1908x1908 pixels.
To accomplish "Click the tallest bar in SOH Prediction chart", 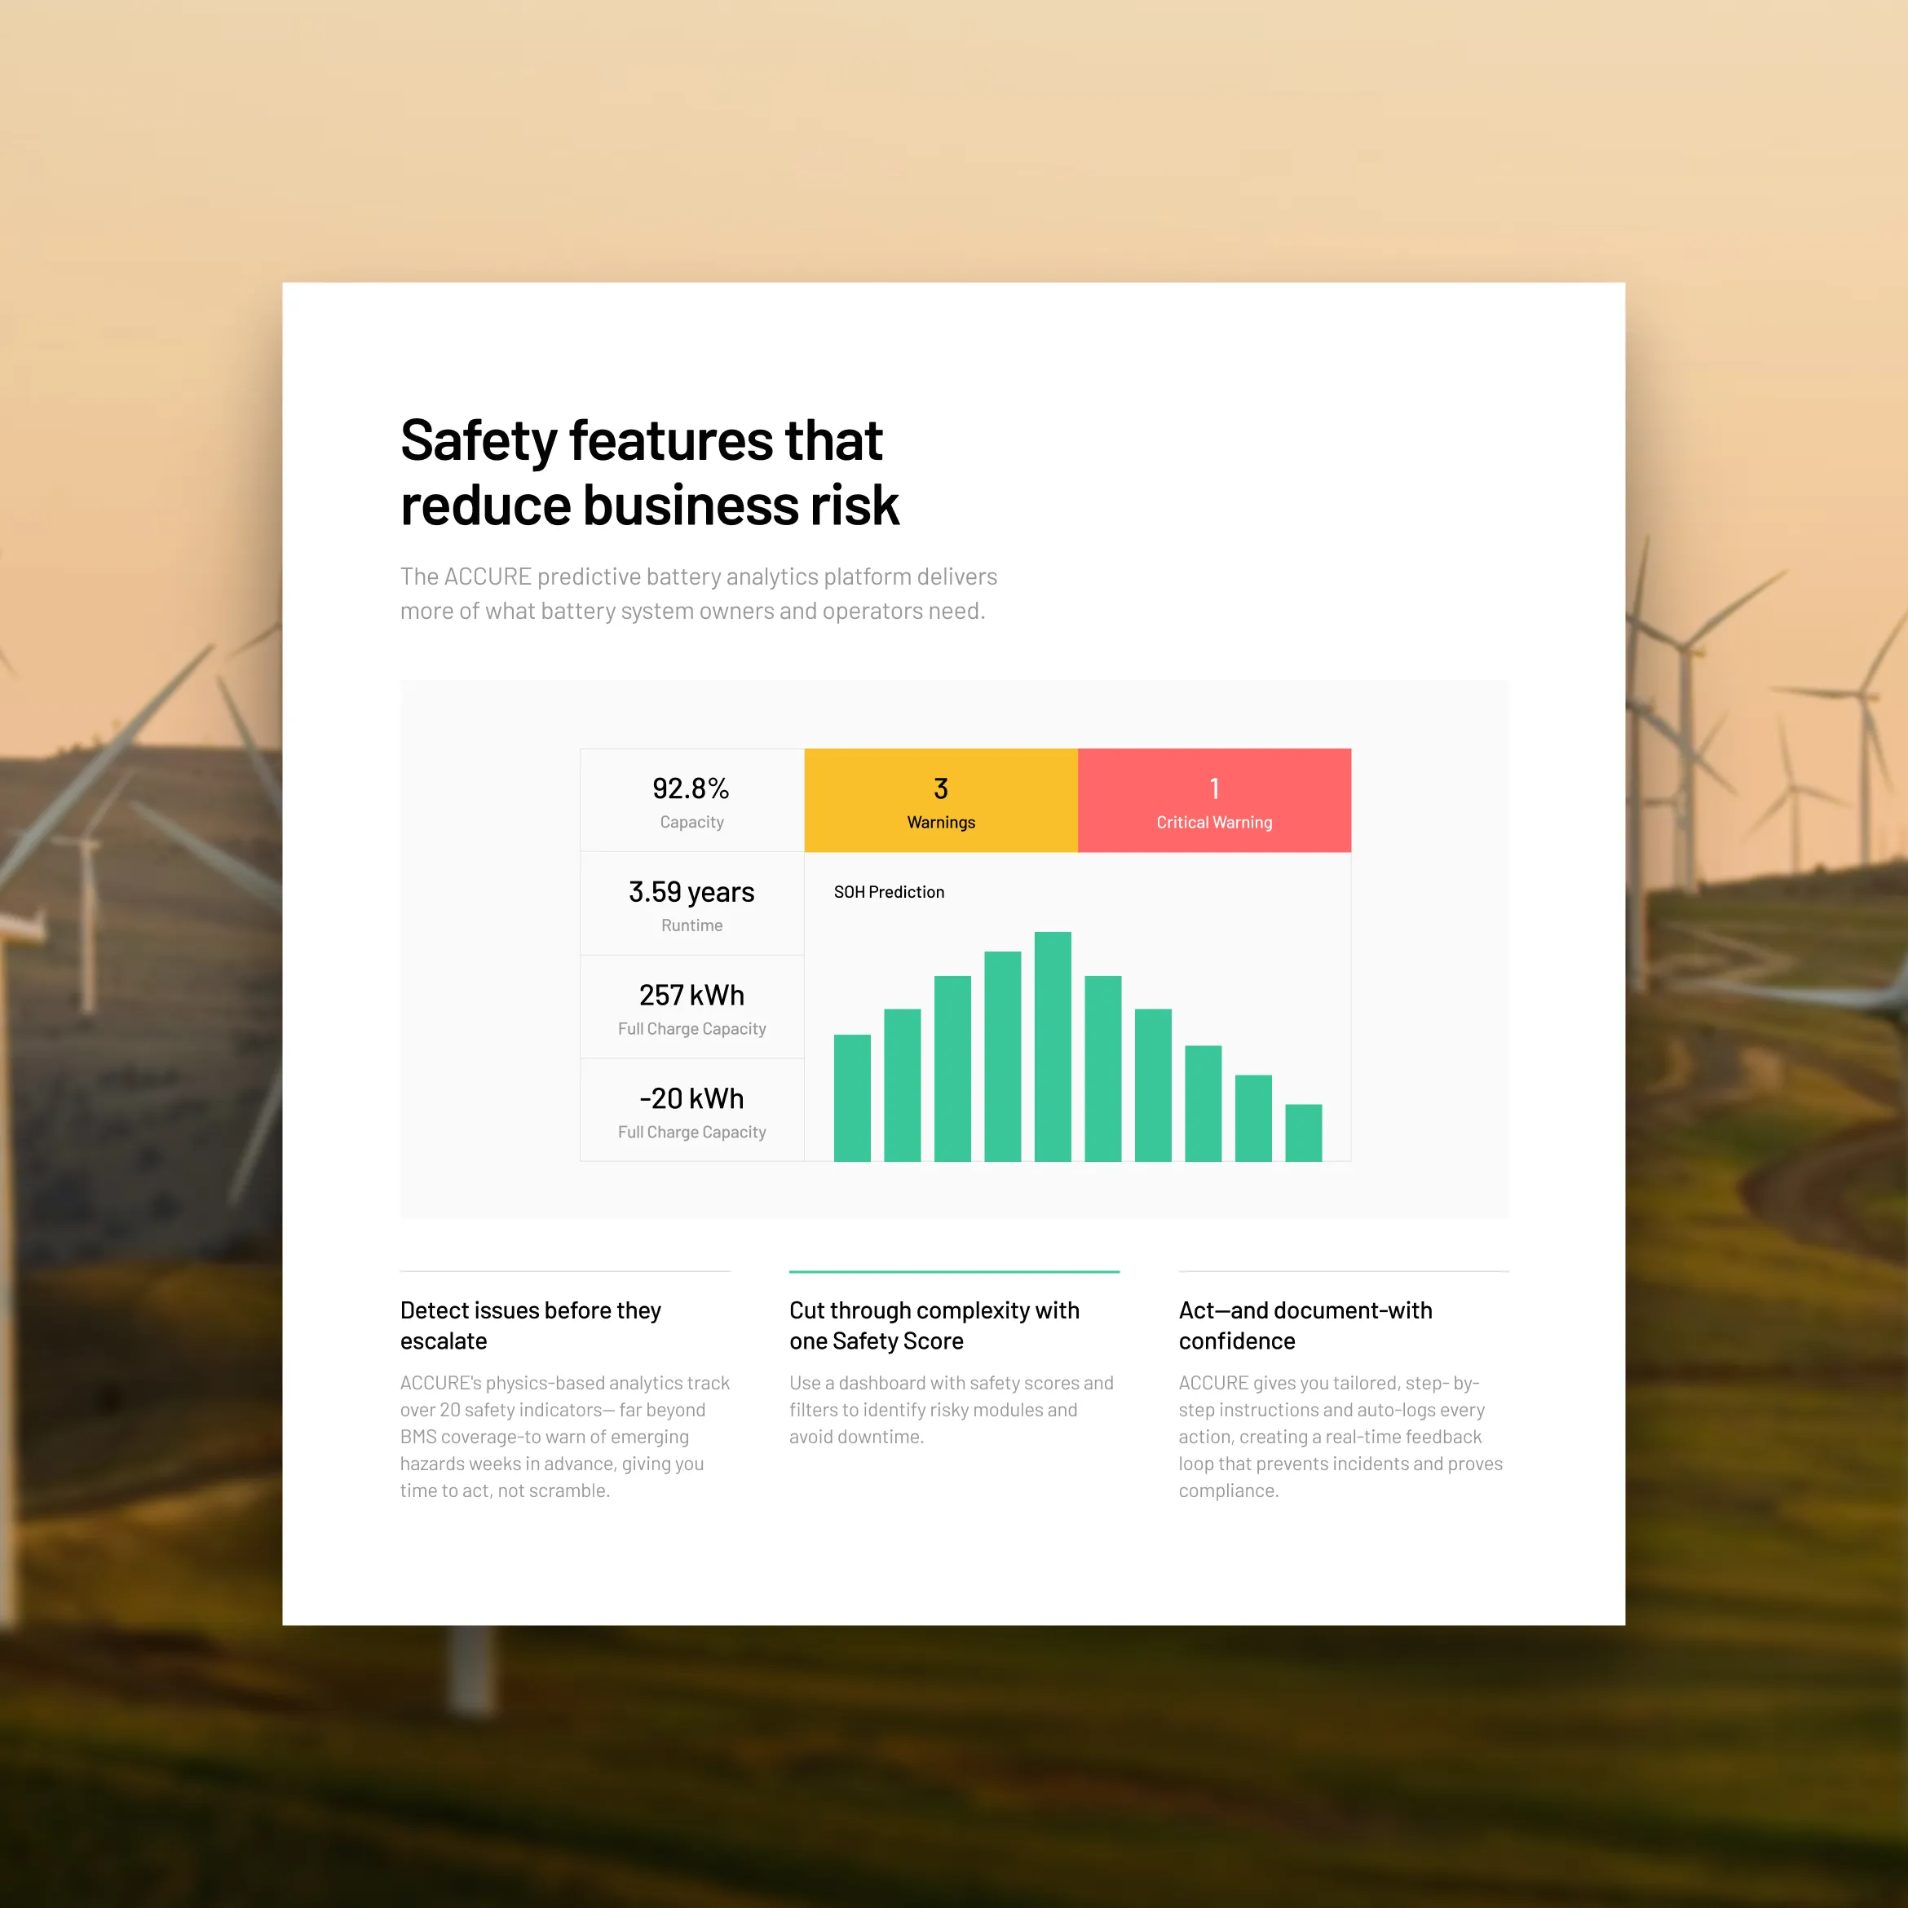I will pyautogui.click(x=1053, y=1046).
